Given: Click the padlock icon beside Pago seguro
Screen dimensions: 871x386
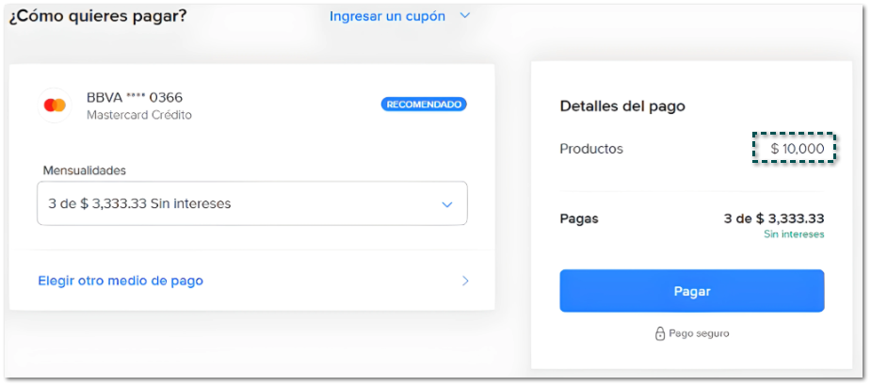Looking at the screenshot, I should [x=660, y=333].
